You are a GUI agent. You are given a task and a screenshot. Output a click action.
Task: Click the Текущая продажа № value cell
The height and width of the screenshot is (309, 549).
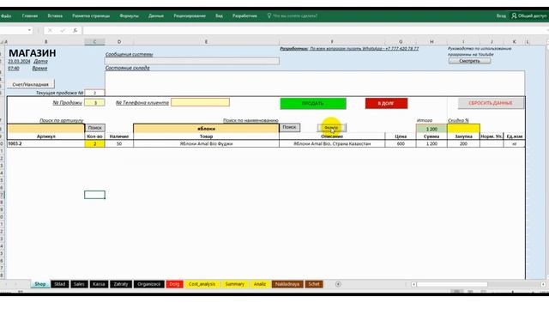[94, 93]
